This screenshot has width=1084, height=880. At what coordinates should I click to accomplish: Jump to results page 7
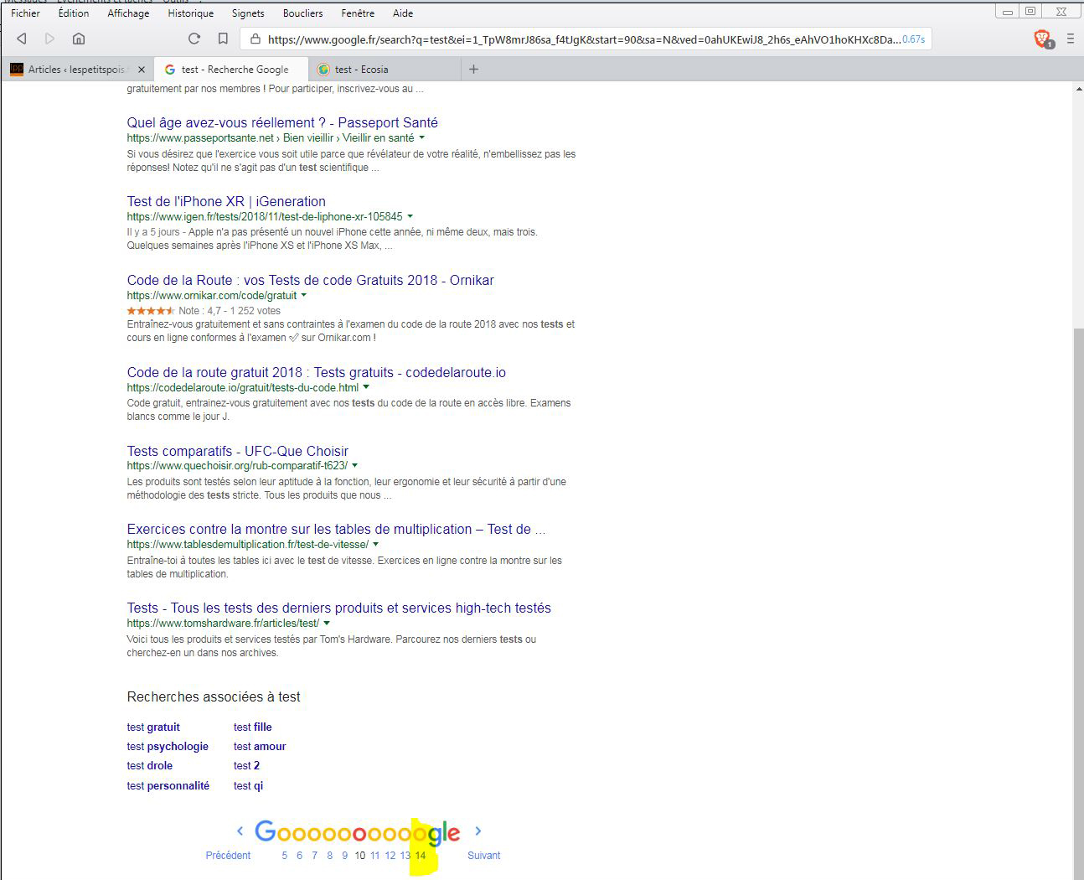click(314, 855)
